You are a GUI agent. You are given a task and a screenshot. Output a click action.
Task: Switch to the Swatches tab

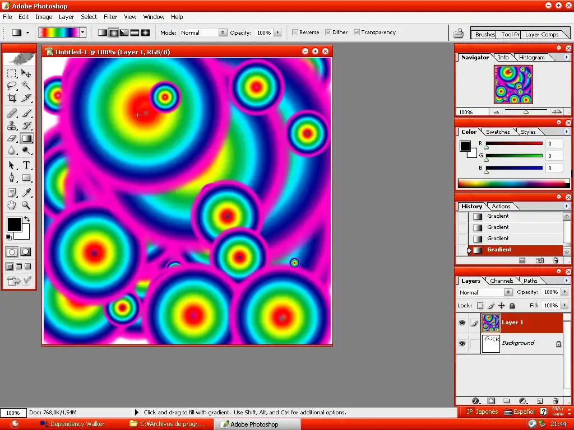coord(498,132)
